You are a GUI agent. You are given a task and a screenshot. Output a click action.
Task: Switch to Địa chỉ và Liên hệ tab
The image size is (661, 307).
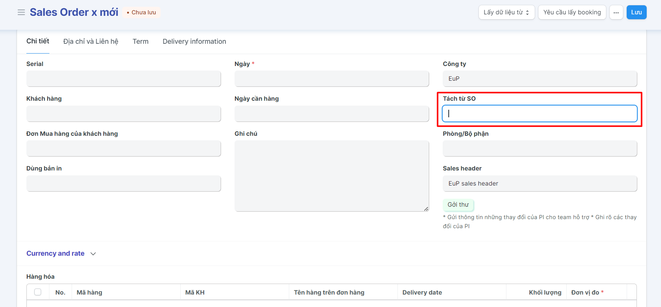click(x=90, y=41)
